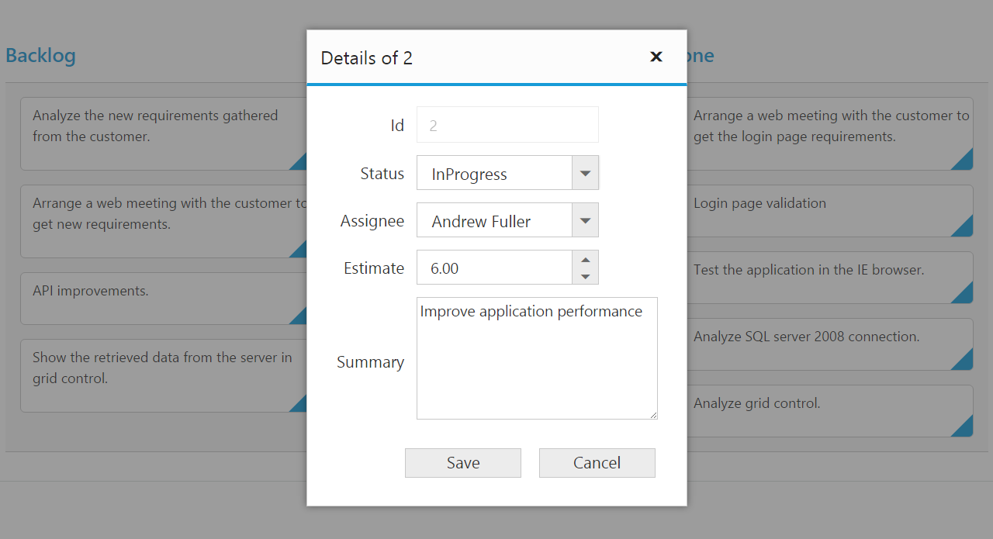
Task: Select the API improvements card
Action: tap(155, 298)
